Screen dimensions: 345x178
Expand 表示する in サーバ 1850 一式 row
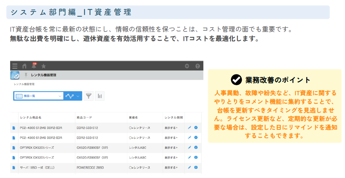pos(171,168)
